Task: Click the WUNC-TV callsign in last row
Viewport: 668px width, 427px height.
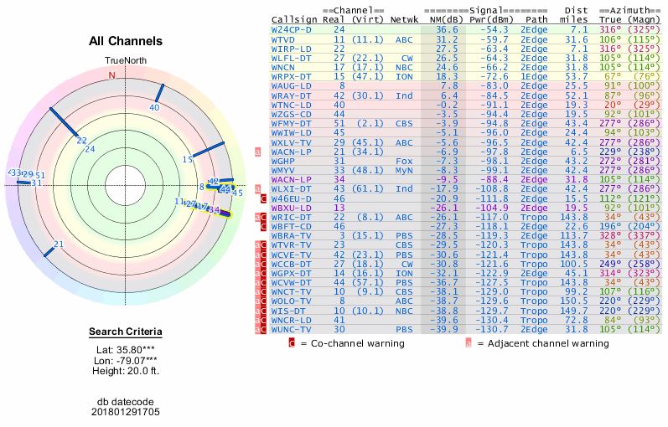Action: [291, 329]
